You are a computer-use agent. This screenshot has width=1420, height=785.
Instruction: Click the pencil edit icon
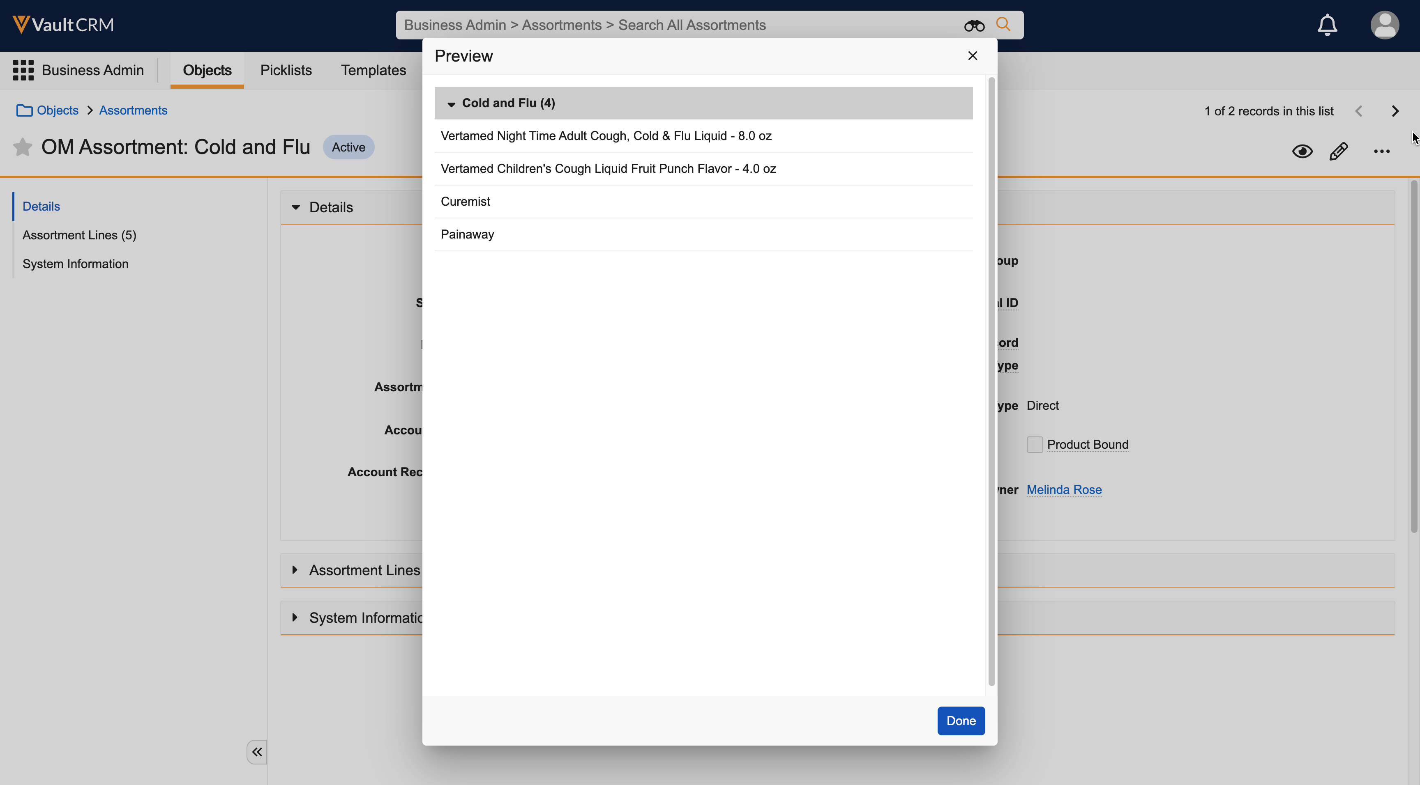click(x=1338, y=151)
